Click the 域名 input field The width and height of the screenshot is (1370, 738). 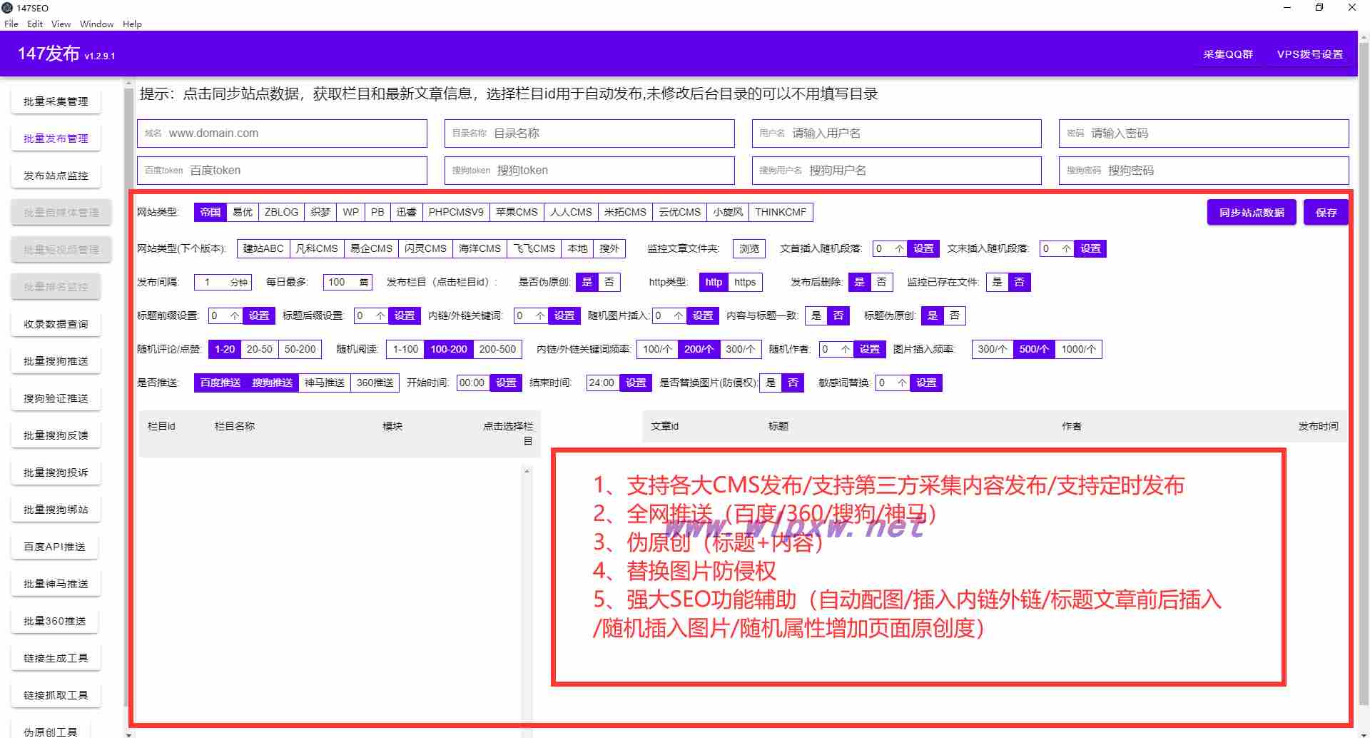coord(282,133)
